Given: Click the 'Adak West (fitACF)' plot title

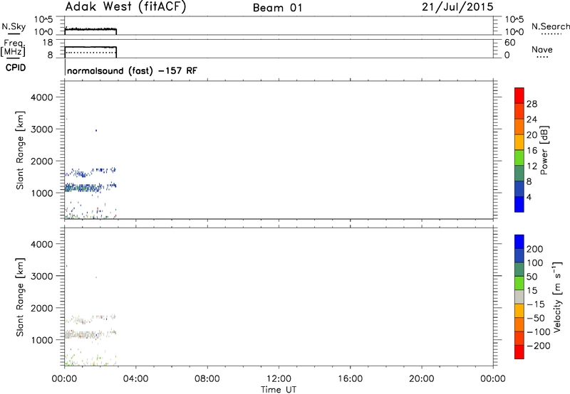Looking at the screenshot, I should 125,6.
